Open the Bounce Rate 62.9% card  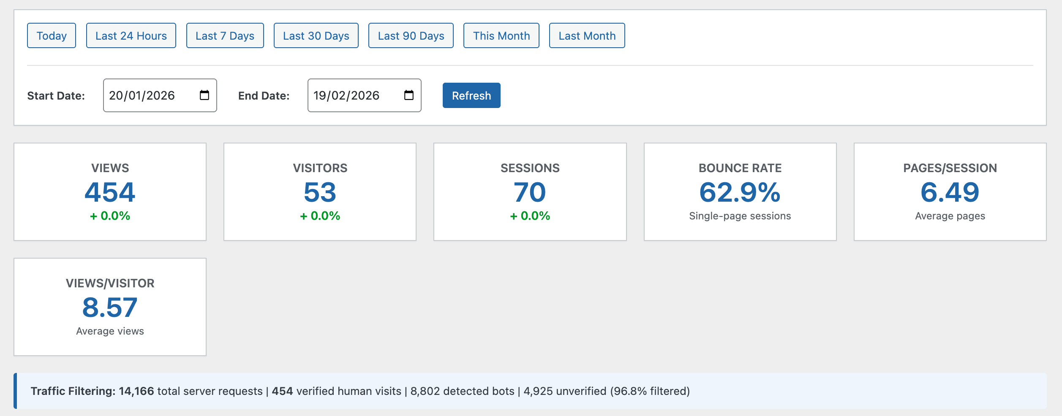tap(740, 192)
